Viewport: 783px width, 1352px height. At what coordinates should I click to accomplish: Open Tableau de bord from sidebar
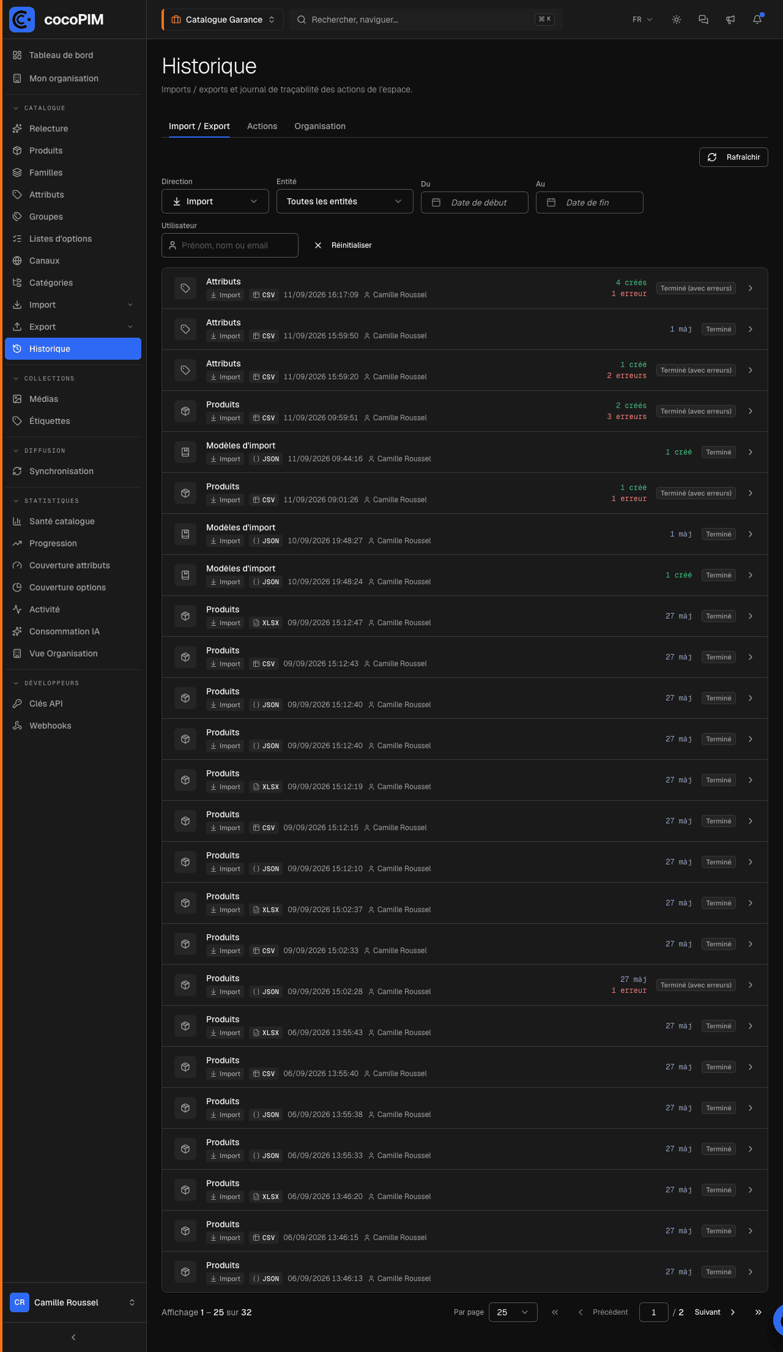point(73,55)
